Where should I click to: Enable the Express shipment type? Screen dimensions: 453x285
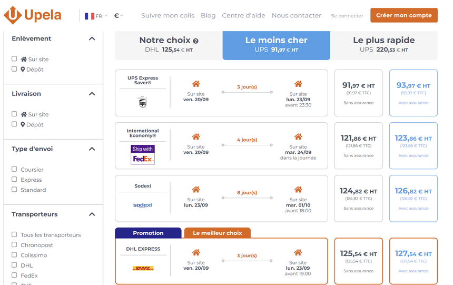(x=14, y=179)
